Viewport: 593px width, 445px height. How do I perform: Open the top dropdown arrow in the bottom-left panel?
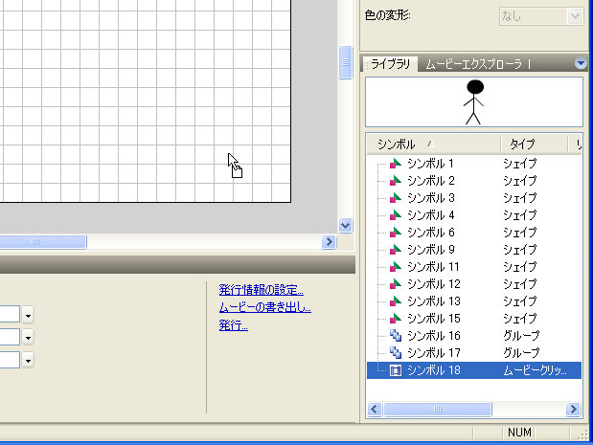click(x=28, y=315)
